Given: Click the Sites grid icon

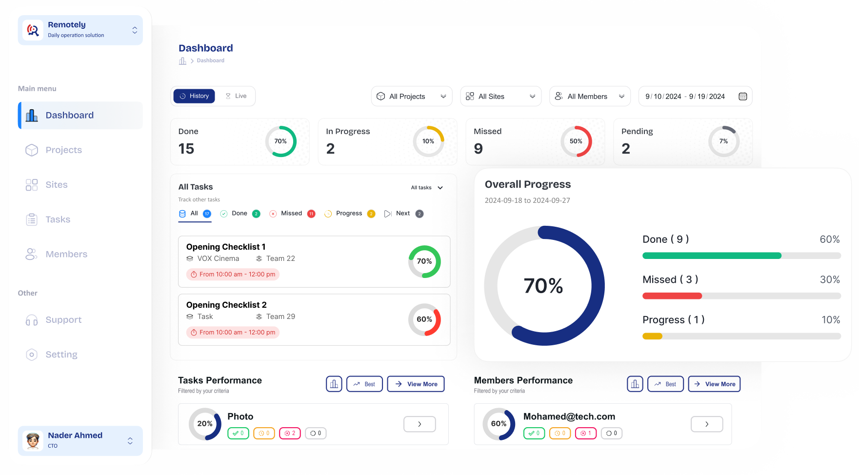Looking at the screenshot, I should [x=32, y=185].
